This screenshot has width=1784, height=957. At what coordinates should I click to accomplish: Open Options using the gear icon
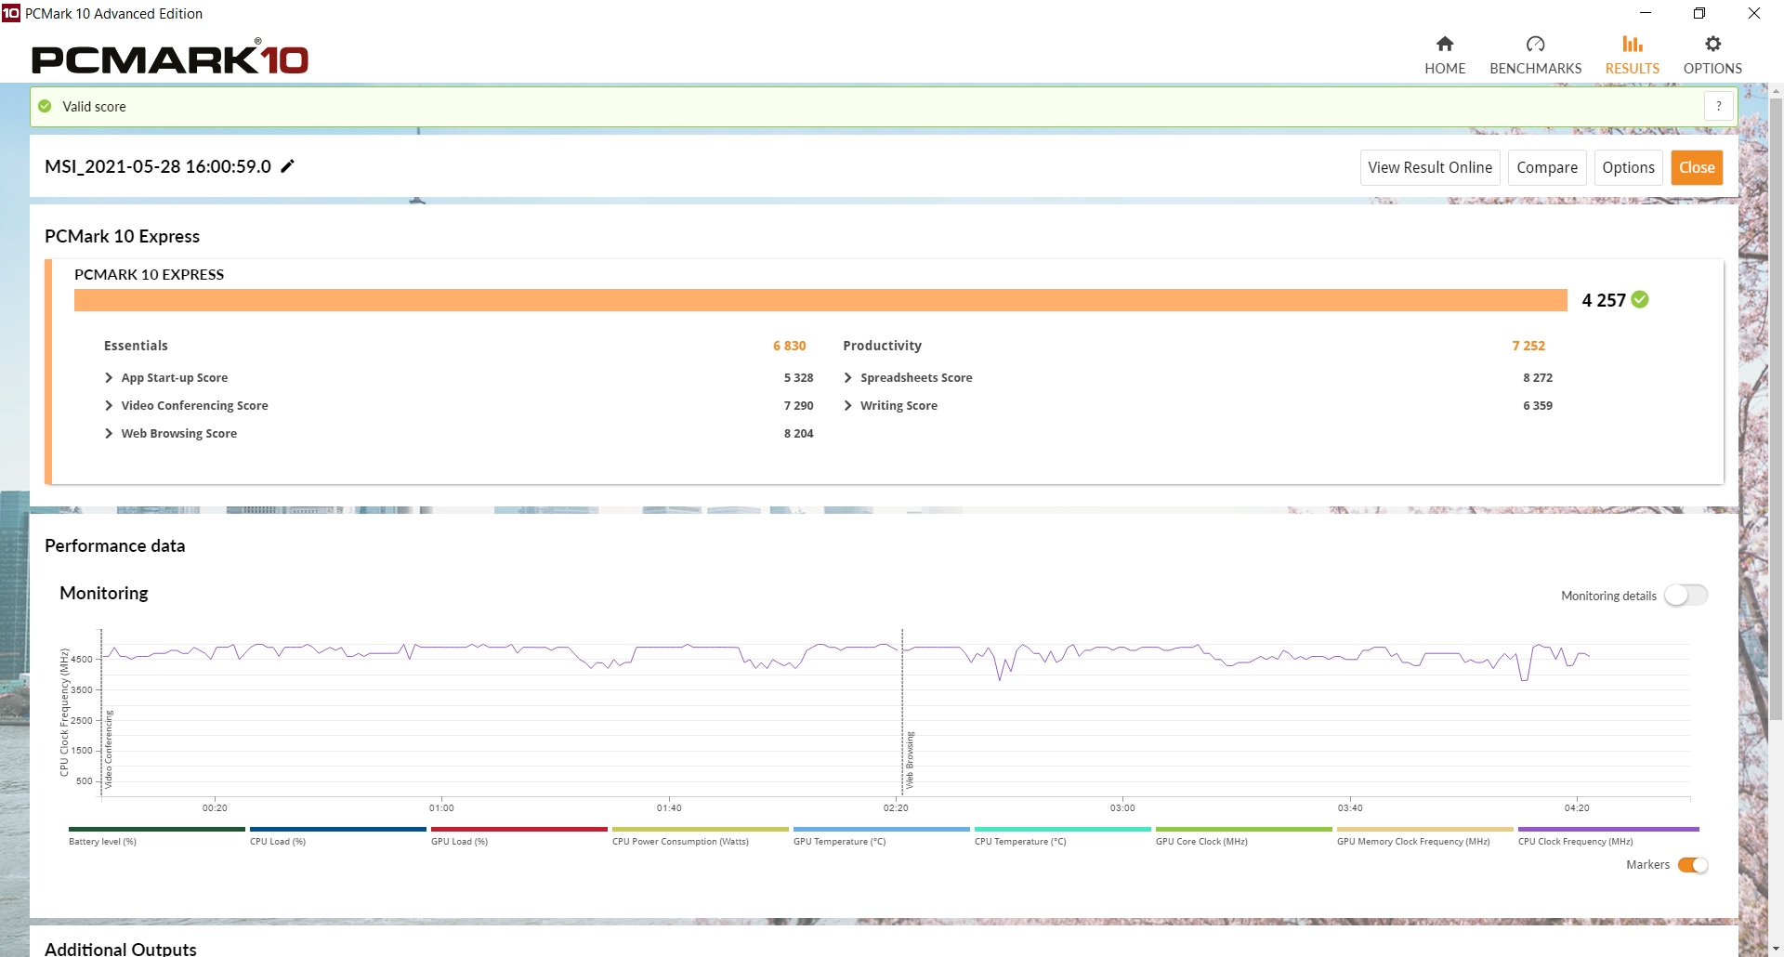click(1712, 44)
